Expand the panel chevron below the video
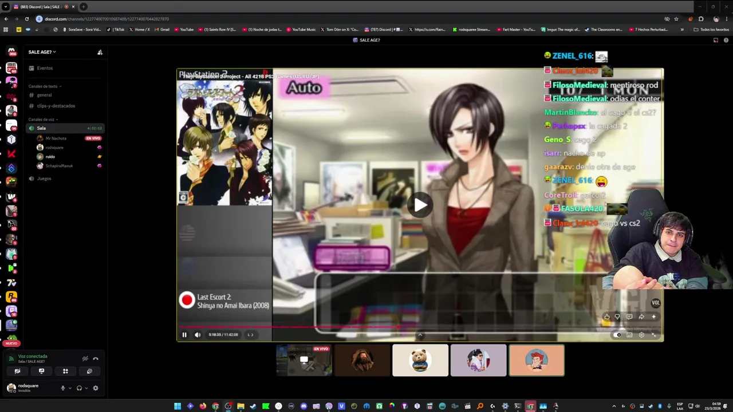The width and height of the screenshot is (733, 412). coord(420,335)
